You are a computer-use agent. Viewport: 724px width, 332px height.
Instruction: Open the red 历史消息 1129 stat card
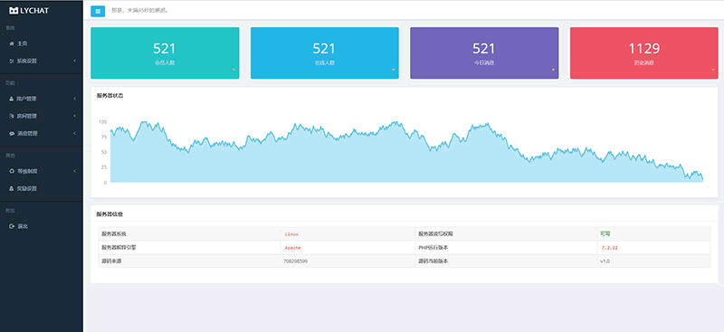644,53
